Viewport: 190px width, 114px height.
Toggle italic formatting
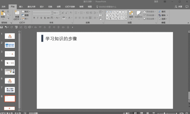pos(38,18)
